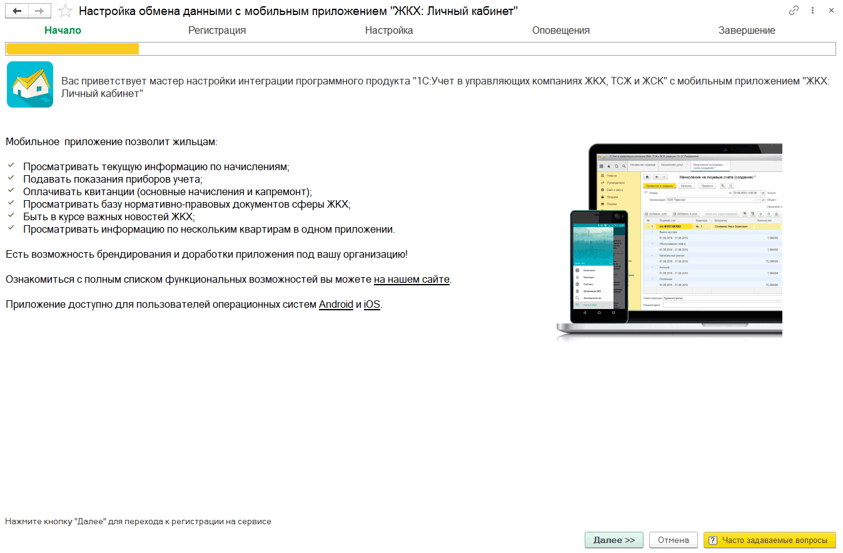Go forward with the right arrow button
Image resolution: width=843 pixels, height=553 pixels.
39,11
